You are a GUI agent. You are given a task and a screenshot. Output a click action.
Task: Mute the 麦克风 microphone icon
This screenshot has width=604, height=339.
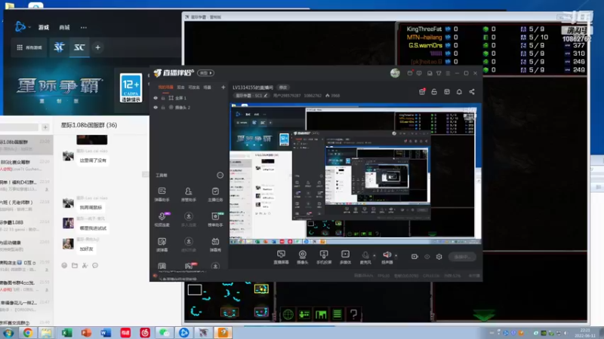point(365,257)
